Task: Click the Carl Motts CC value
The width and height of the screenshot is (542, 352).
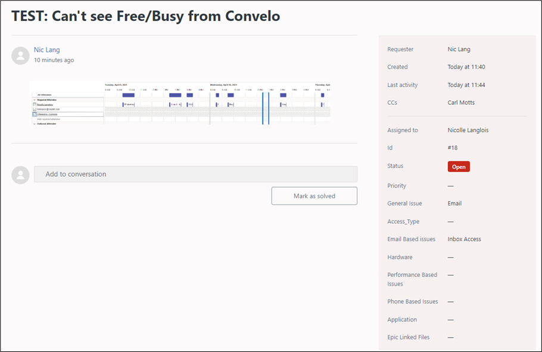Action: click(461, 102)
